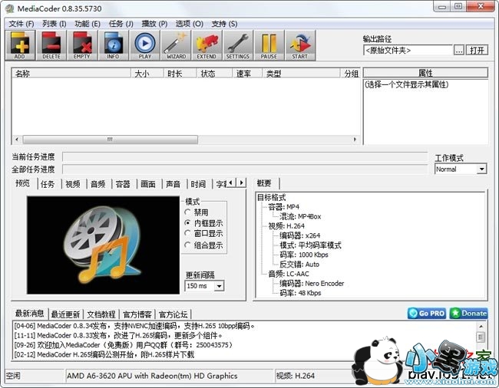Open the 任务 (J) menu
The width and height of the screenshot is (499, 388).
click(121, 24)
